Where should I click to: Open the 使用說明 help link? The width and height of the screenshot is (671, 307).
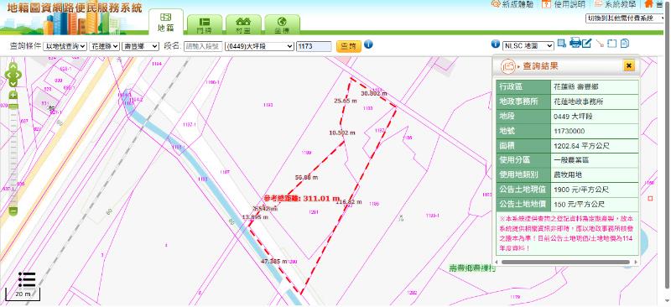(x=564, y=4)
